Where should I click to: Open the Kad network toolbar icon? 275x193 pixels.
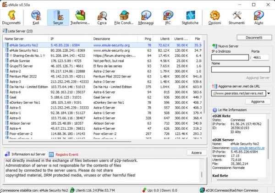point(36,17)
